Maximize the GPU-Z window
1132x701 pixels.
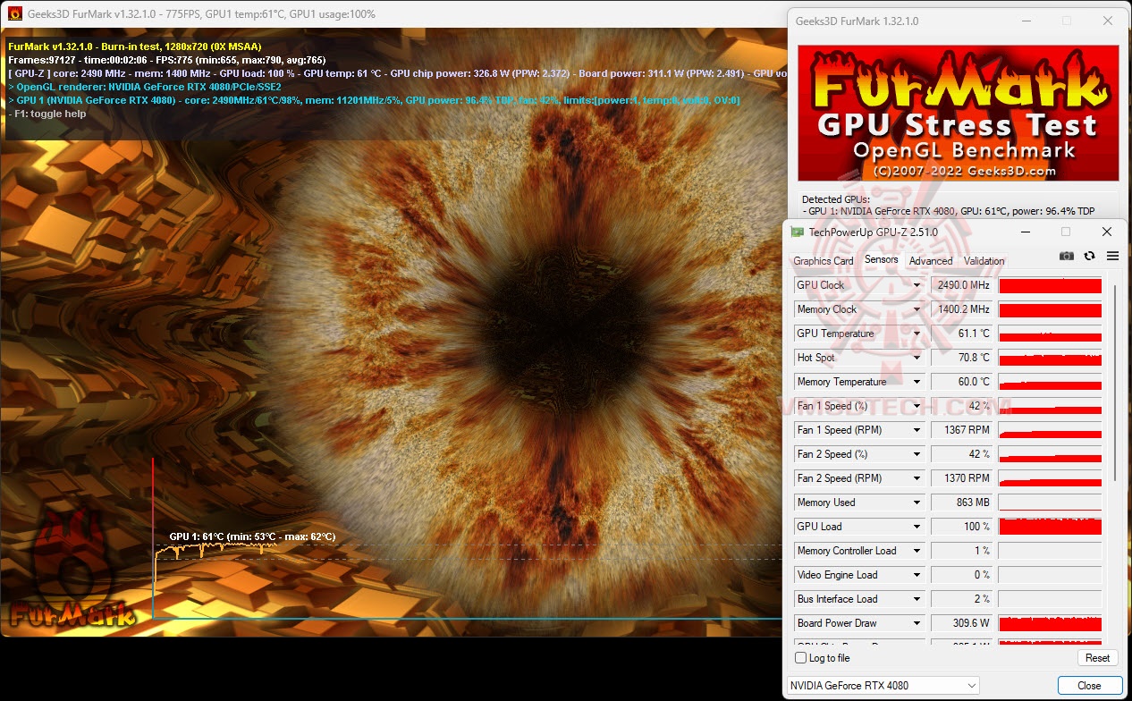click(x=1066, y=232)
